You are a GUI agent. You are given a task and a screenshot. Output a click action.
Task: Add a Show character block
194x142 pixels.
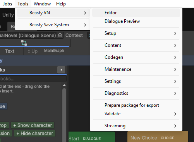tap(33, 125)
